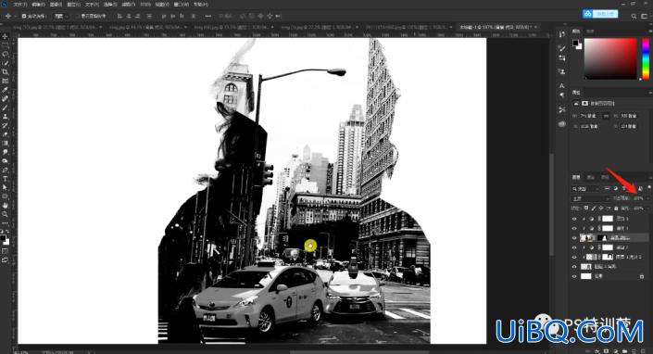Hide the locked bottom background layer
653x354 pixels.
pos(574,276)
